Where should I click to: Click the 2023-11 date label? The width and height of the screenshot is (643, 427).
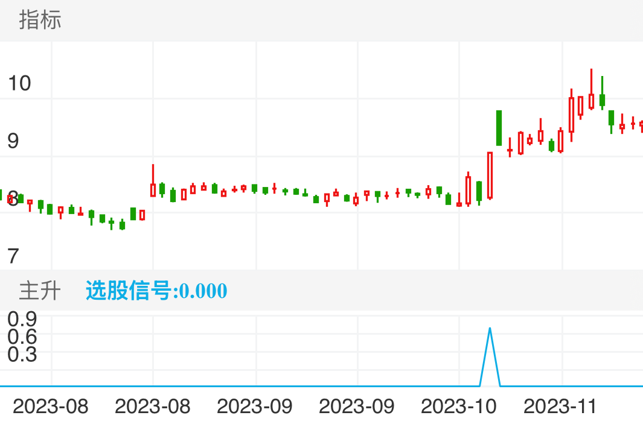(560, 406)
